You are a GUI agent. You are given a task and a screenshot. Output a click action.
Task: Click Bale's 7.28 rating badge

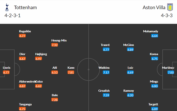55,100
